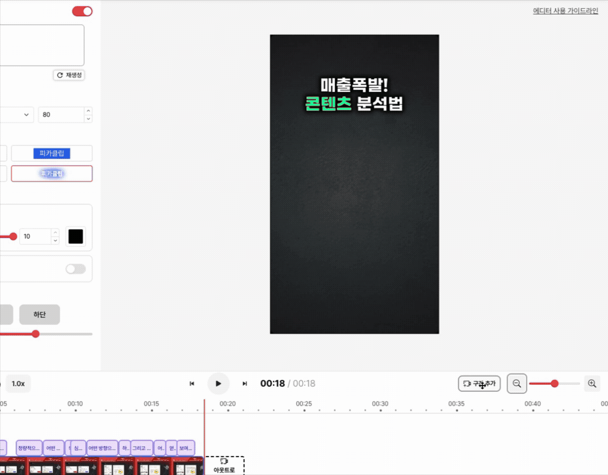This screenshot has height=475, width=608.
Task: Click the blue 피카클립 button
Action: [x=51, y=153]
